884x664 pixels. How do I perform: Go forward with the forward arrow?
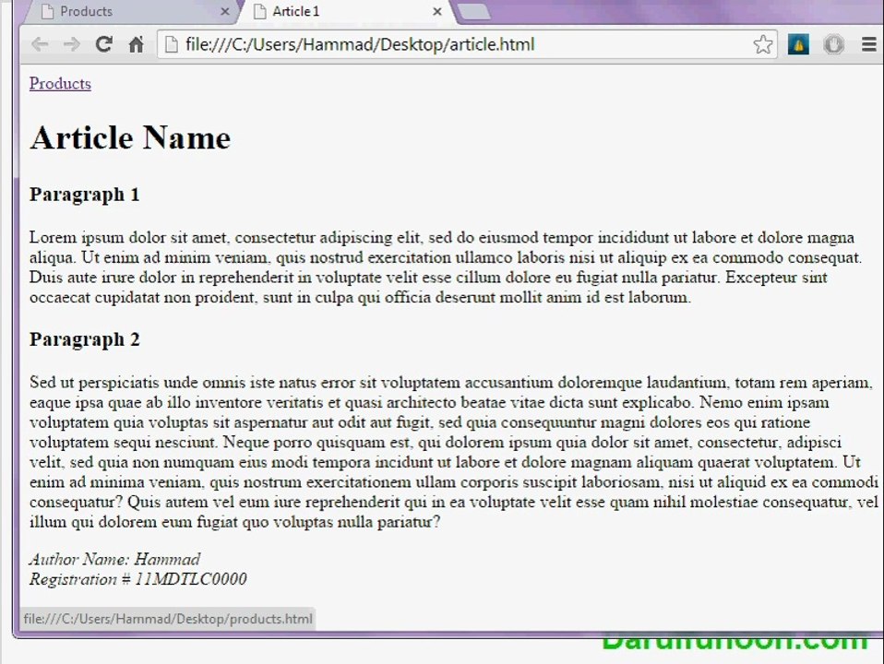pyautogui.click(x=72, y=44)
